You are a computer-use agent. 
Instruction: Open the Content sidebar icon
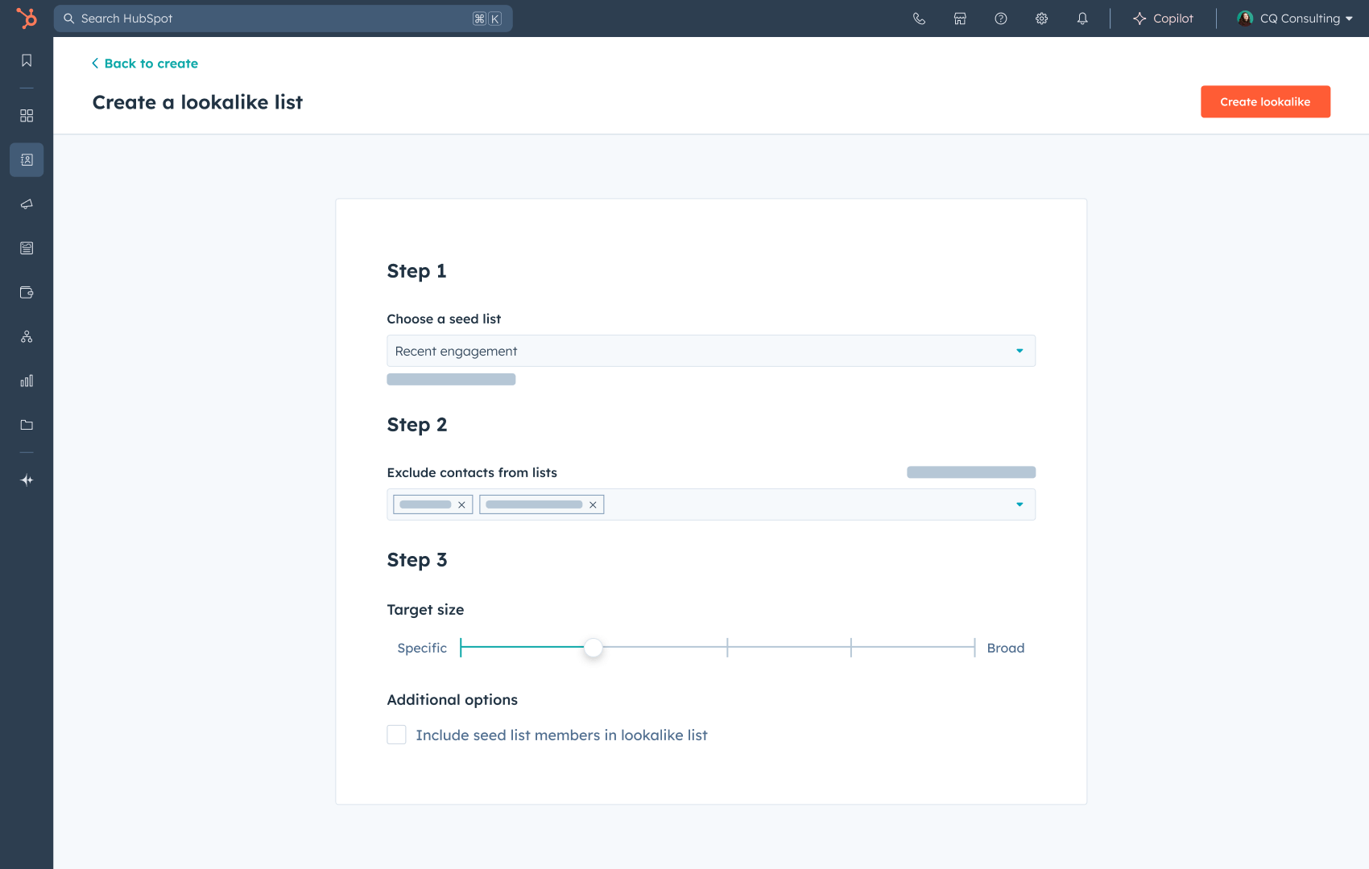coord(27,248)
